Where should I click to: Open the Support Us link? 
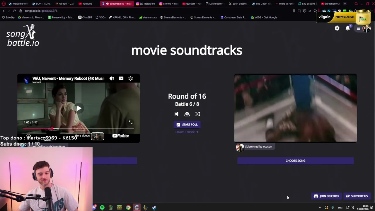coord(357,196)
